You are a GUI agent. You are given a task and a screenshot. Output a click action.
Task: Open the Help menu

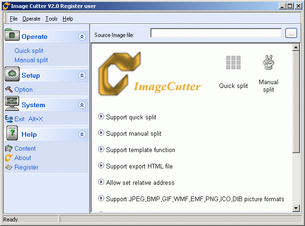pos(68,19)
